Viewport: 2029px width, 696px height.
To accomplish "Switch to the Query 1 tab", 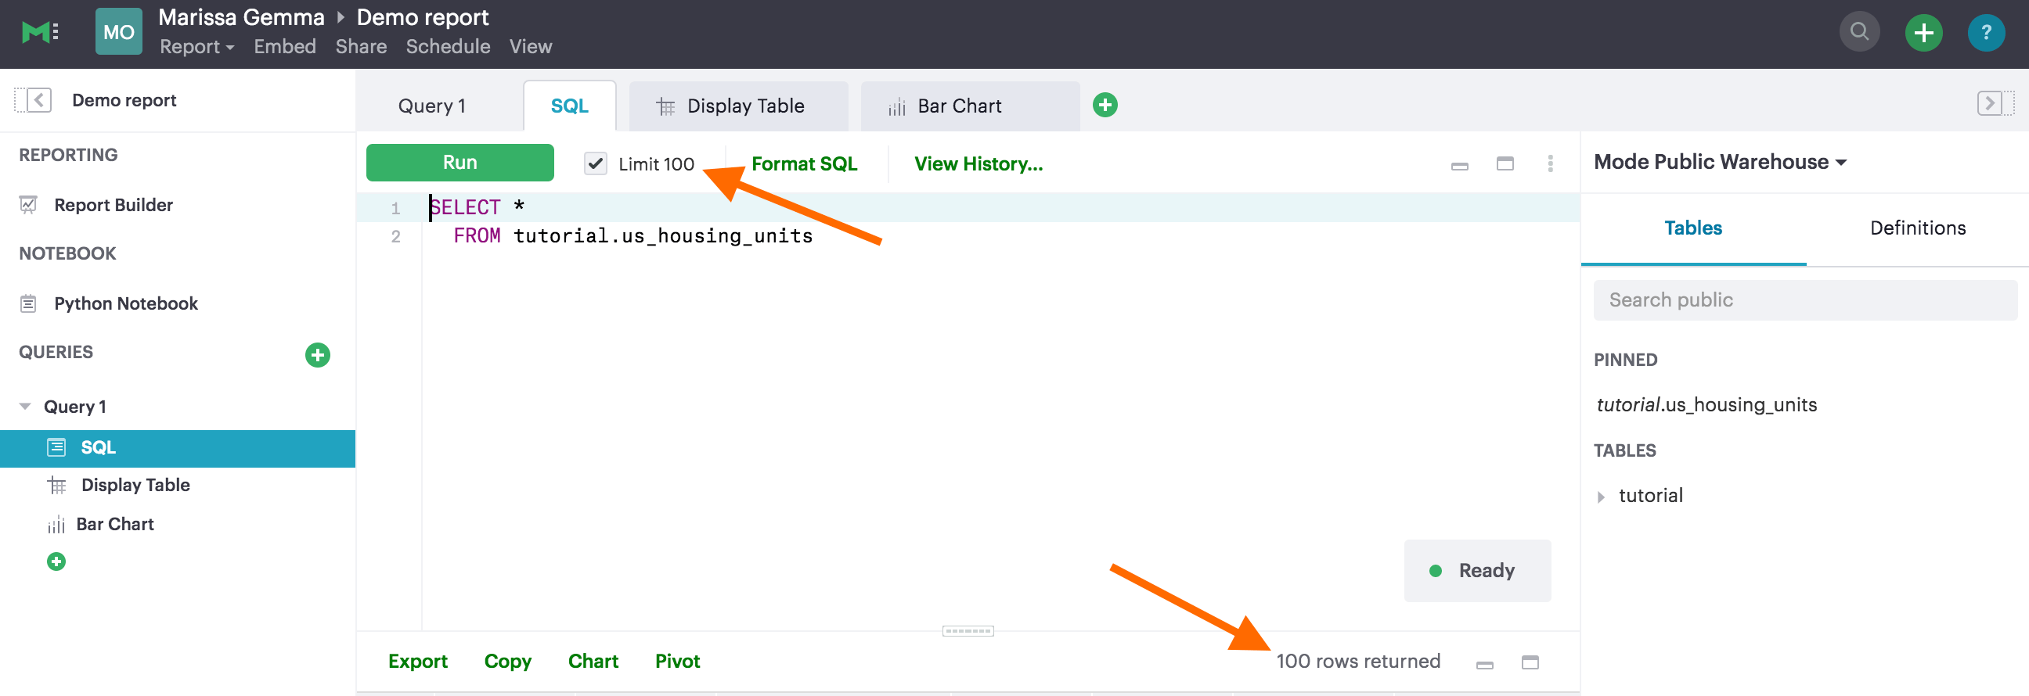I will tap(431, 106).
